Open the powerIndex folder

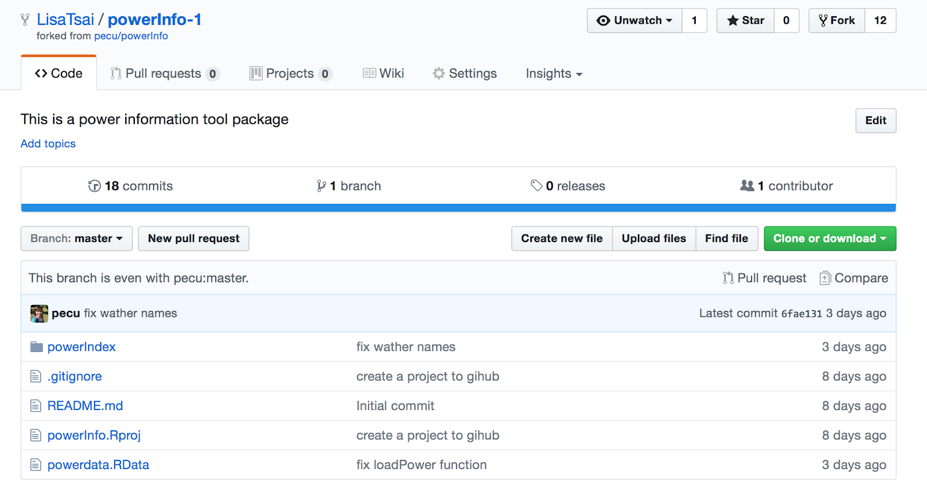coord(82,347)
